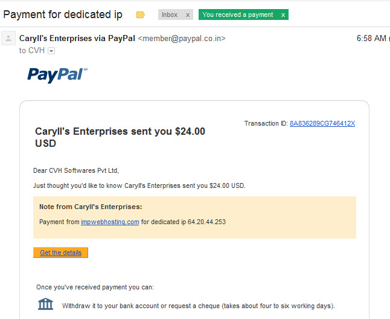
Task: Click the member@paypal.co.in sender address
Action: (x=182, y=38)
